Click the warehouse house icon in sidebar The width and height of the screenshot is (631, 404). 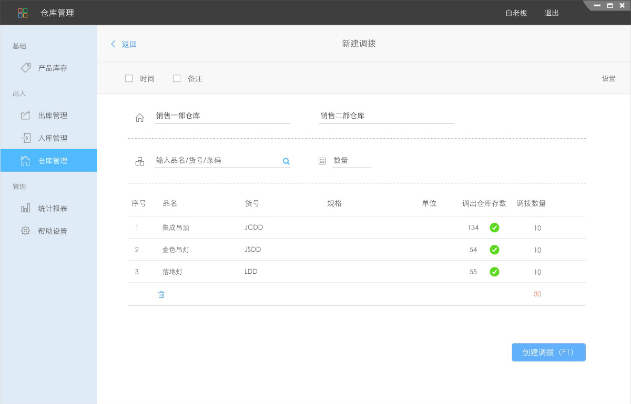coord(25,161)
